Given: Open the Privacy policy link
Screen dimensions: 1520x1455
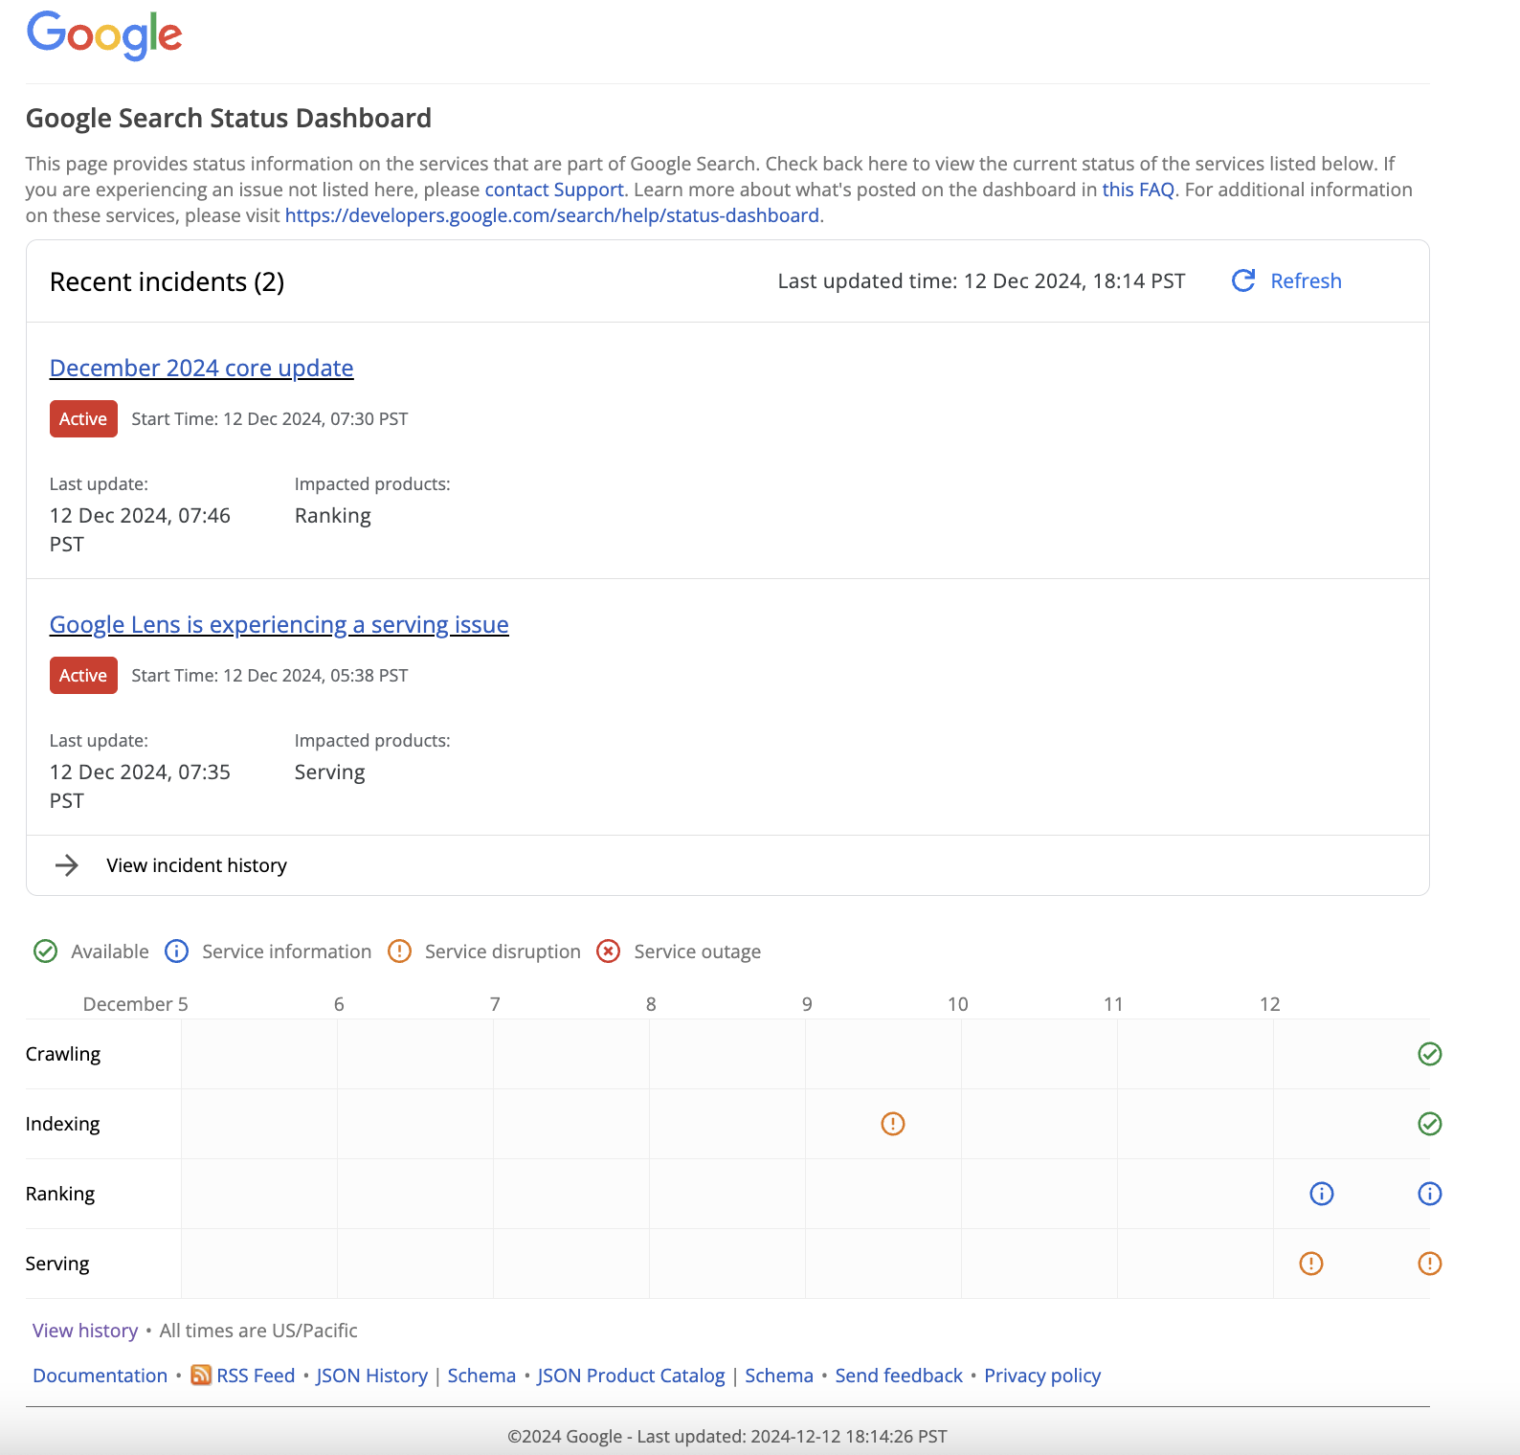Looking at the screenshot, I should pos(1042,1376).
